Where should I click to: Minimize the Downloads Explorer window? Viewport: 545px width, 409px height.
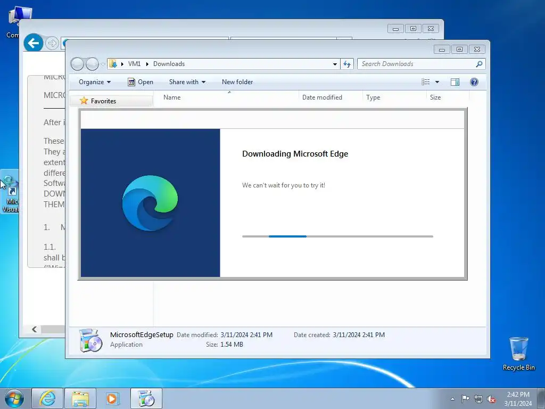click(442, 50)
